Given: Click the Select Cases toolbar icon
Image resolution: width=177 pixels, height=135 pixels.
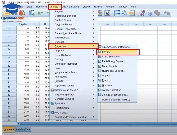Looking at the screenshot, I should (x=132, y=13).
